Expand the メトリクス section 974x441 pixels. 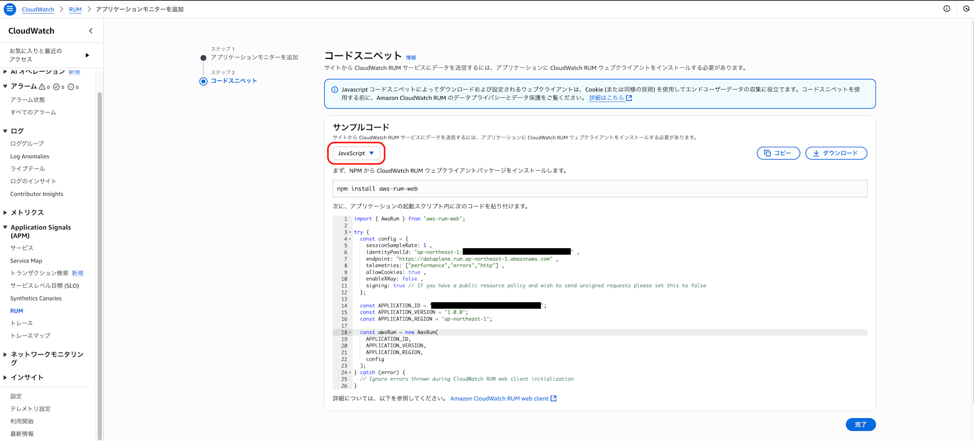5,213
